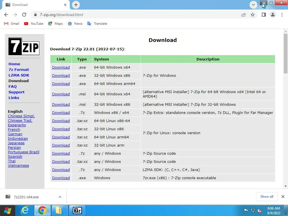Switch language to French
Viewport: 288px width, 216px height.
pyautogui.click(x=14, y=129)
